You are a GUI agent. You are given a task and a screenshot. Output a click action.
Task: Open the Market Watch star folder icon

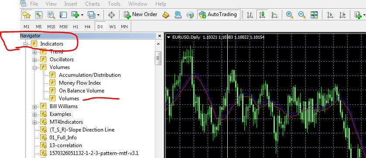click(26, 15)
